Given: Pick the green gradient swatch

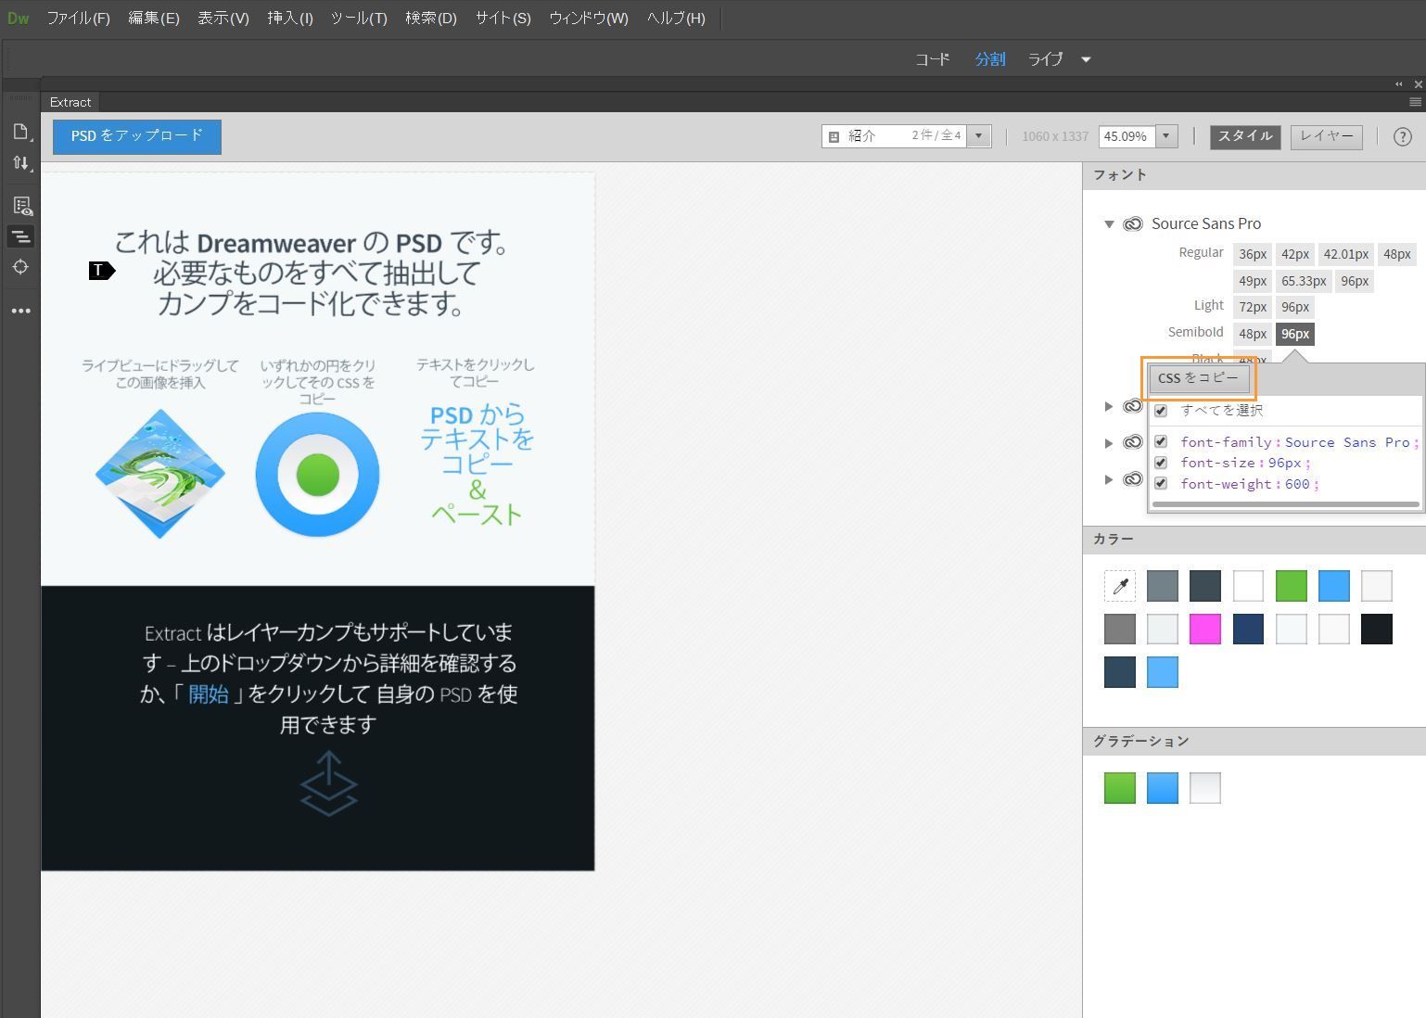Looking at the screenshot, I should point(1120,788).
